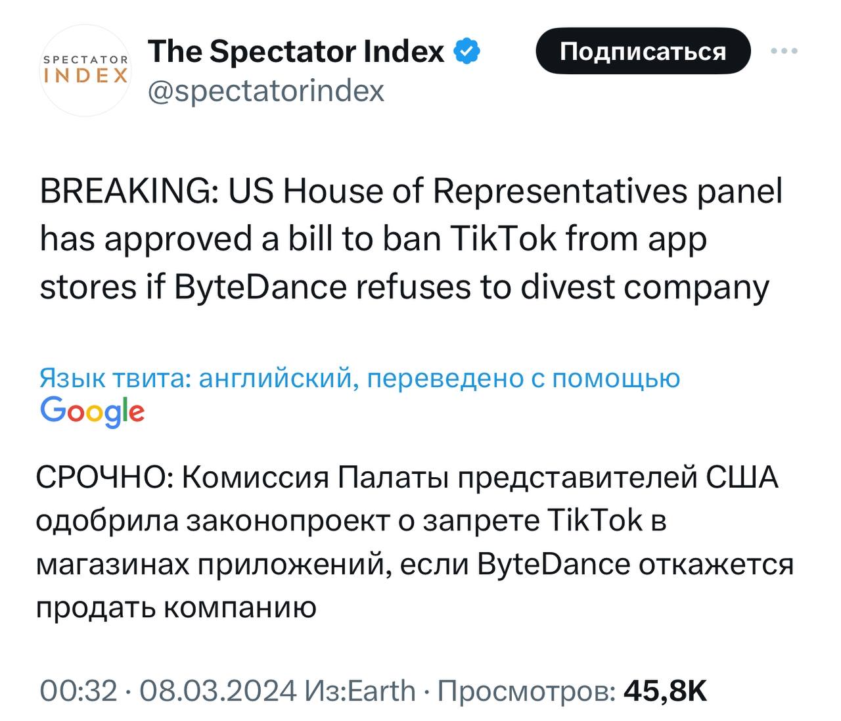This screenshot has width=841, height=721.
Task: Click the 45,8K view count
Action: pos(665,691)
